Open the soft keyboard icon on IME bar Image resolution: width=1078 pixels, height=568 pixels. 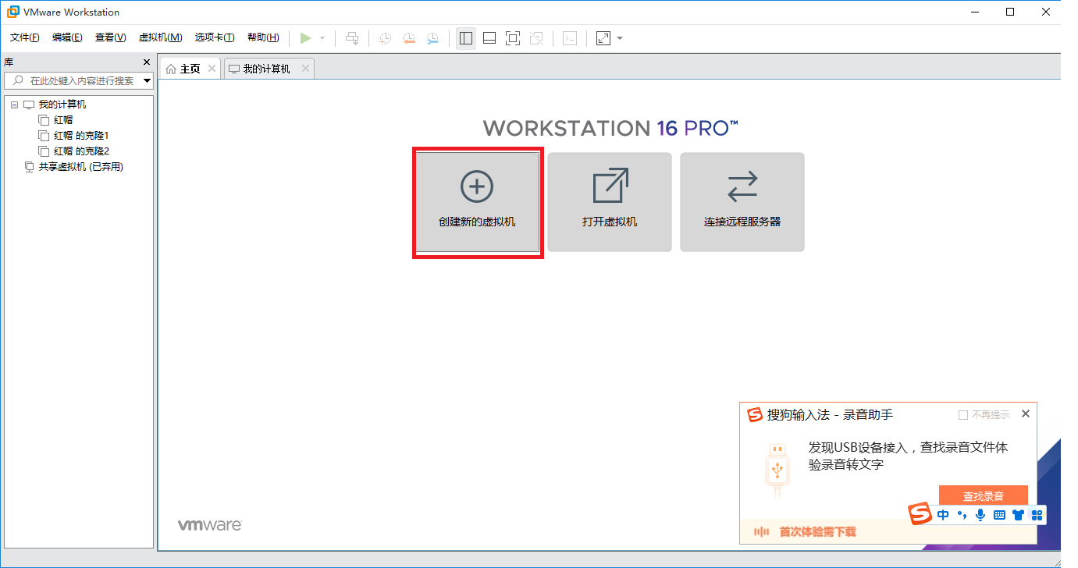click(x=999, y=515)
